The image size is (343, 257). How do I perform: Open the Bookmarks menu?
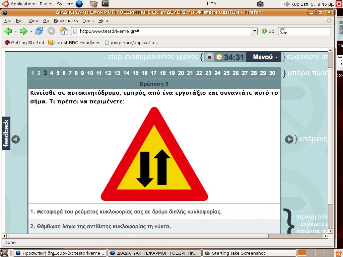(x=66, y=20)
